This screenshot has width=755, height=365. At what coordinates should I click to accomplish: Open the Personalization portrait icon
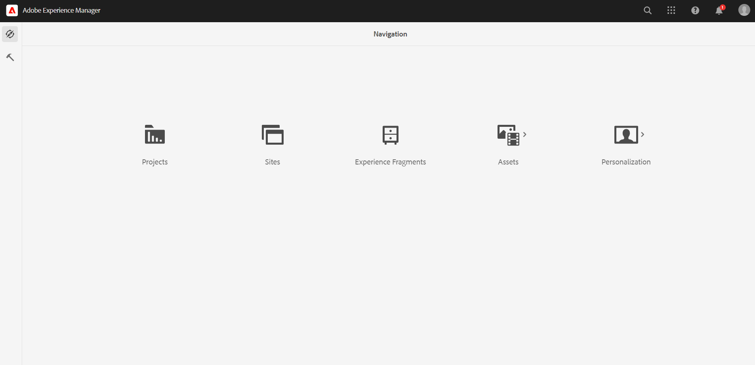click(x=625, y=135)
